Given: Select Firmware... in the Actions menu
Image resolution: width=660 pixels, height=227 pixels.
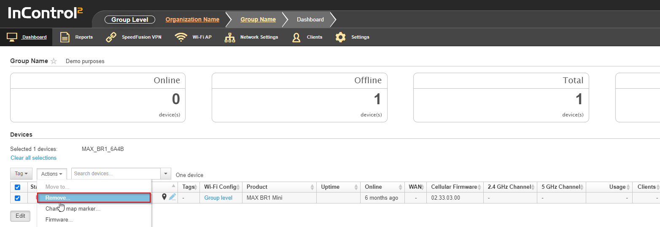Looking at the screenshot, I should pyautogui.click(x=59, y=219).
